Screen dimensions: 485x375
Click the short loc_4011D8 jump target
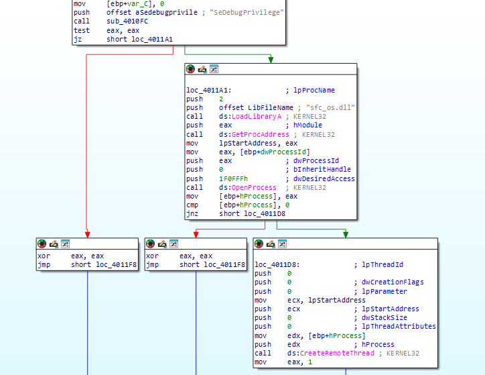(252, 213)
